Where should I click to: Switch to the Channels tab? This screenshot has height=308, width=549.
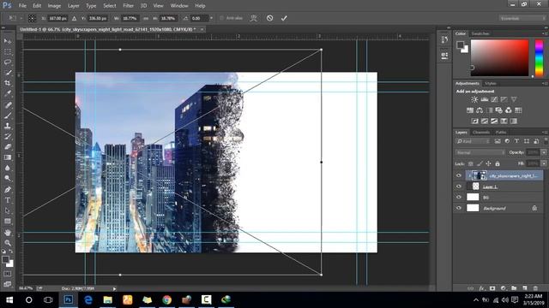point(481,133)
